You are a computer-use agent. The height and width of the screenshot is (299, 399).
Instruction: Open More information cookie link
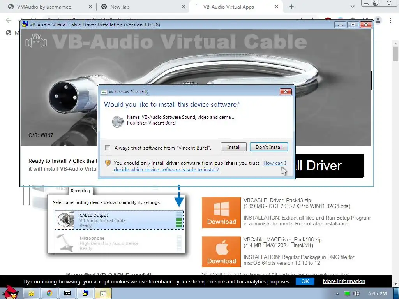point(344,281)
